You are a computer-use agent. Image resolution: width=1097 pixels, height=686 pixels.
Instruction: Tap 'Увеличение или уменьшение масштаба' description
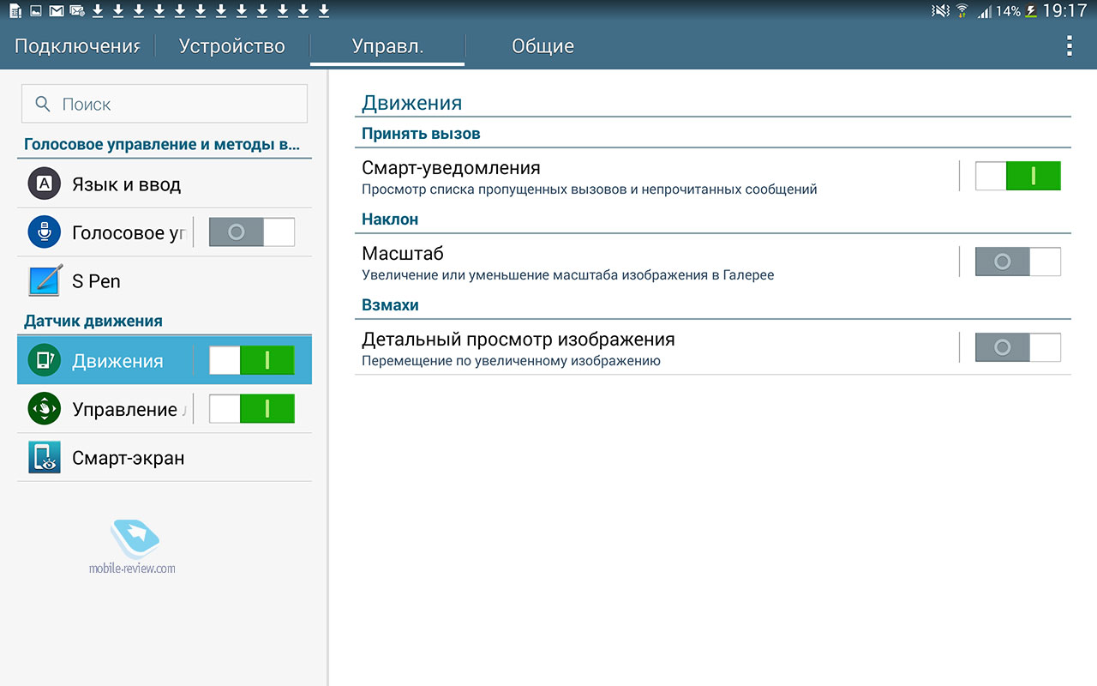click(x=567, y=275)
